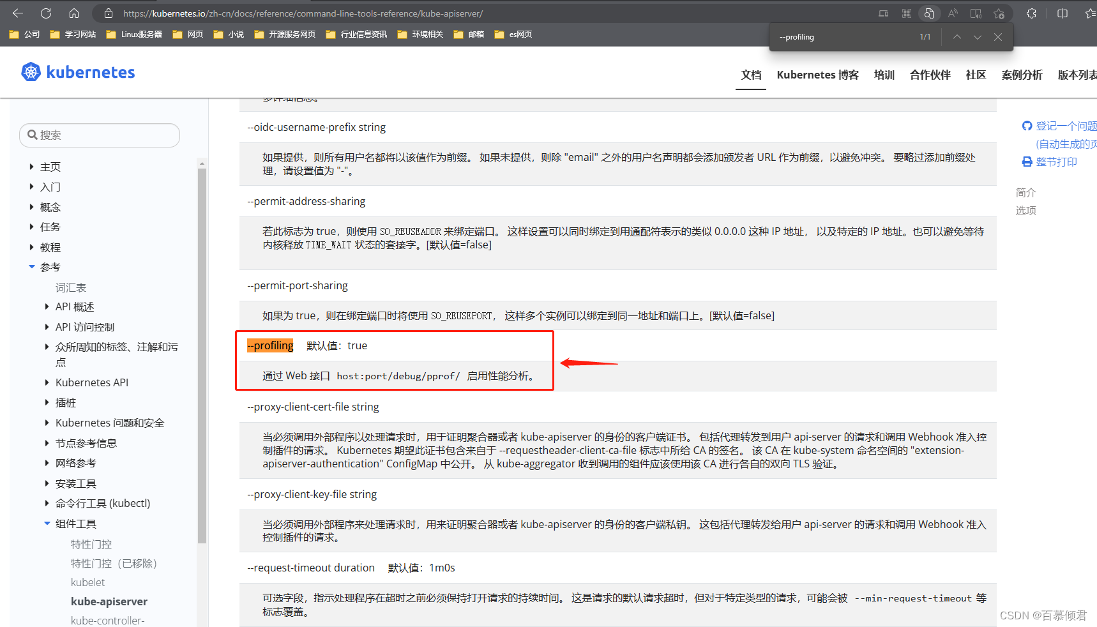Image resolution: width=1097 pixels, height=627 pixels.
Task: Close the find on page bar
Action: (998, 37)
